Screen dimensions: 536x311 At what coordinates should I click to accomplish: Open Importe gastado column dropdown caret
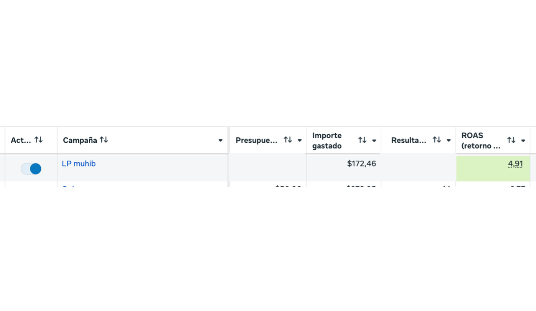click(x=374, y=141)
